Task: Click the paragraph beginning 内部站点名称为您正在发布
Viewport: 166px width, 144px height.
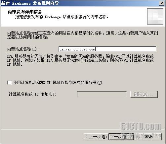Action: (x=83, y=35)
